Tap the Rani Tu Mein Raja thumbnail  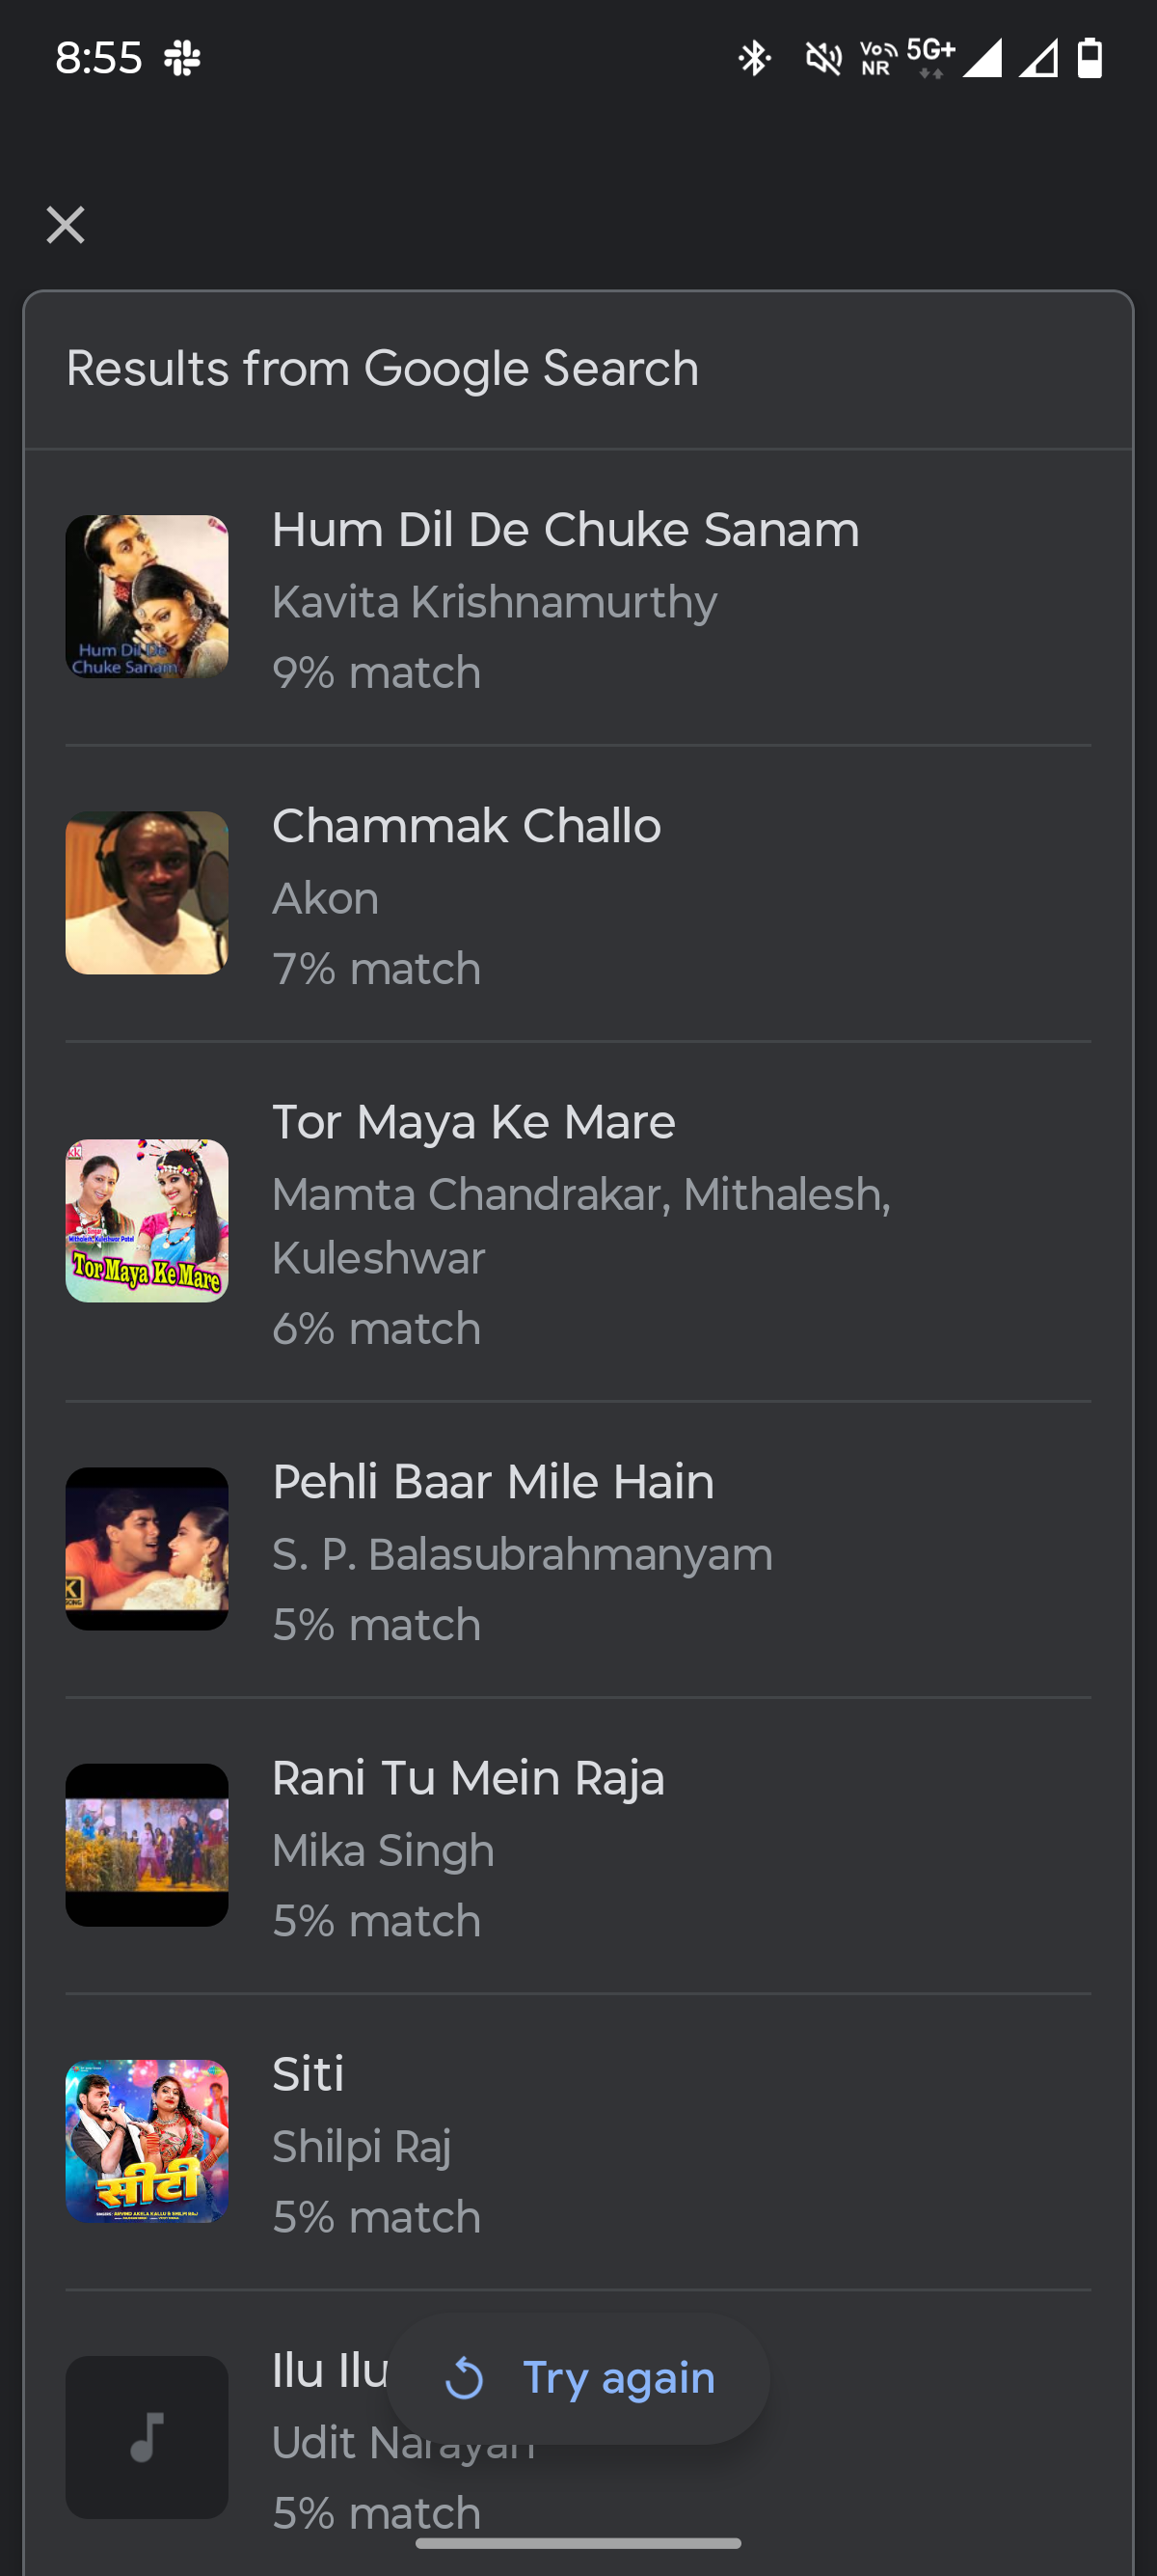(147, 1845)
